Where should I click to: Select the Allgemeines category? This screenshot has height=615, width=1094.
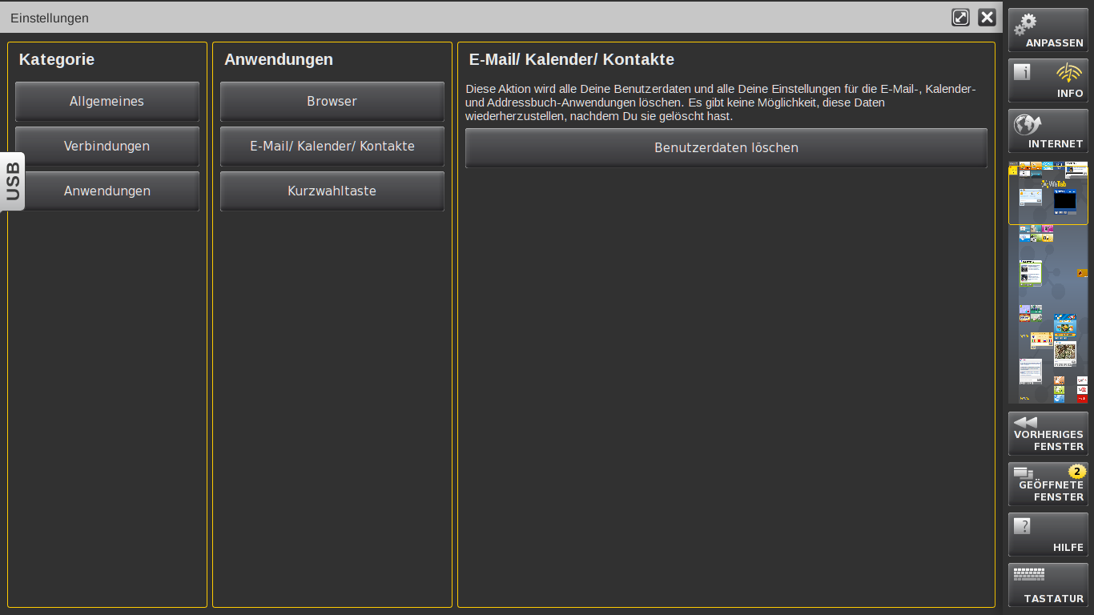click(x=107, y=102)
